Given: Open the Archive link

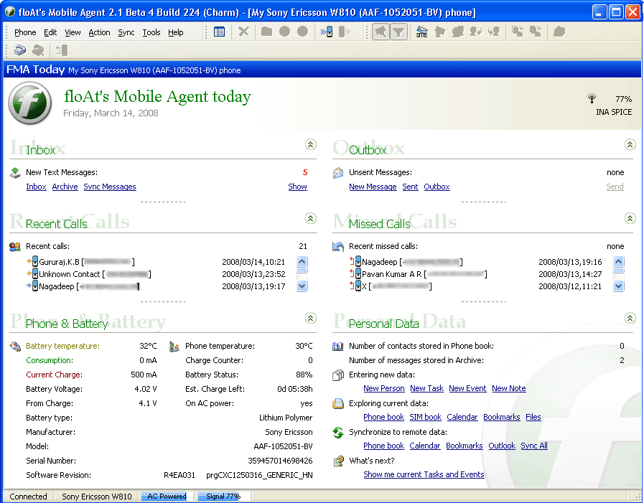Looking at the screenshot, I should click(65, 187).
